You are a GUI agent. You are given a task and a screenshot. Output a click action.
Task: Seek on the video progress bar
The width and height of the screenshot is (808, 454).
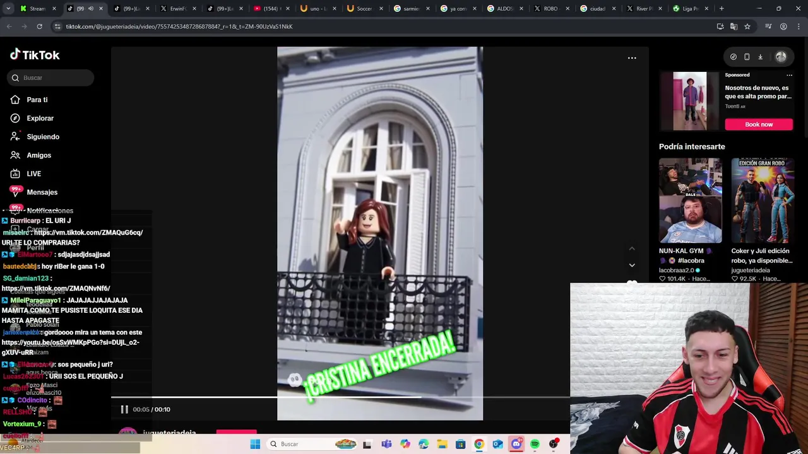pyautogui.click(x=341, y=397)
